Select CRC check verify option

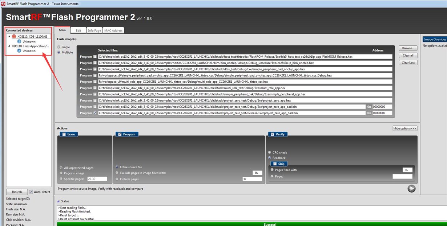tap(269, 153)
